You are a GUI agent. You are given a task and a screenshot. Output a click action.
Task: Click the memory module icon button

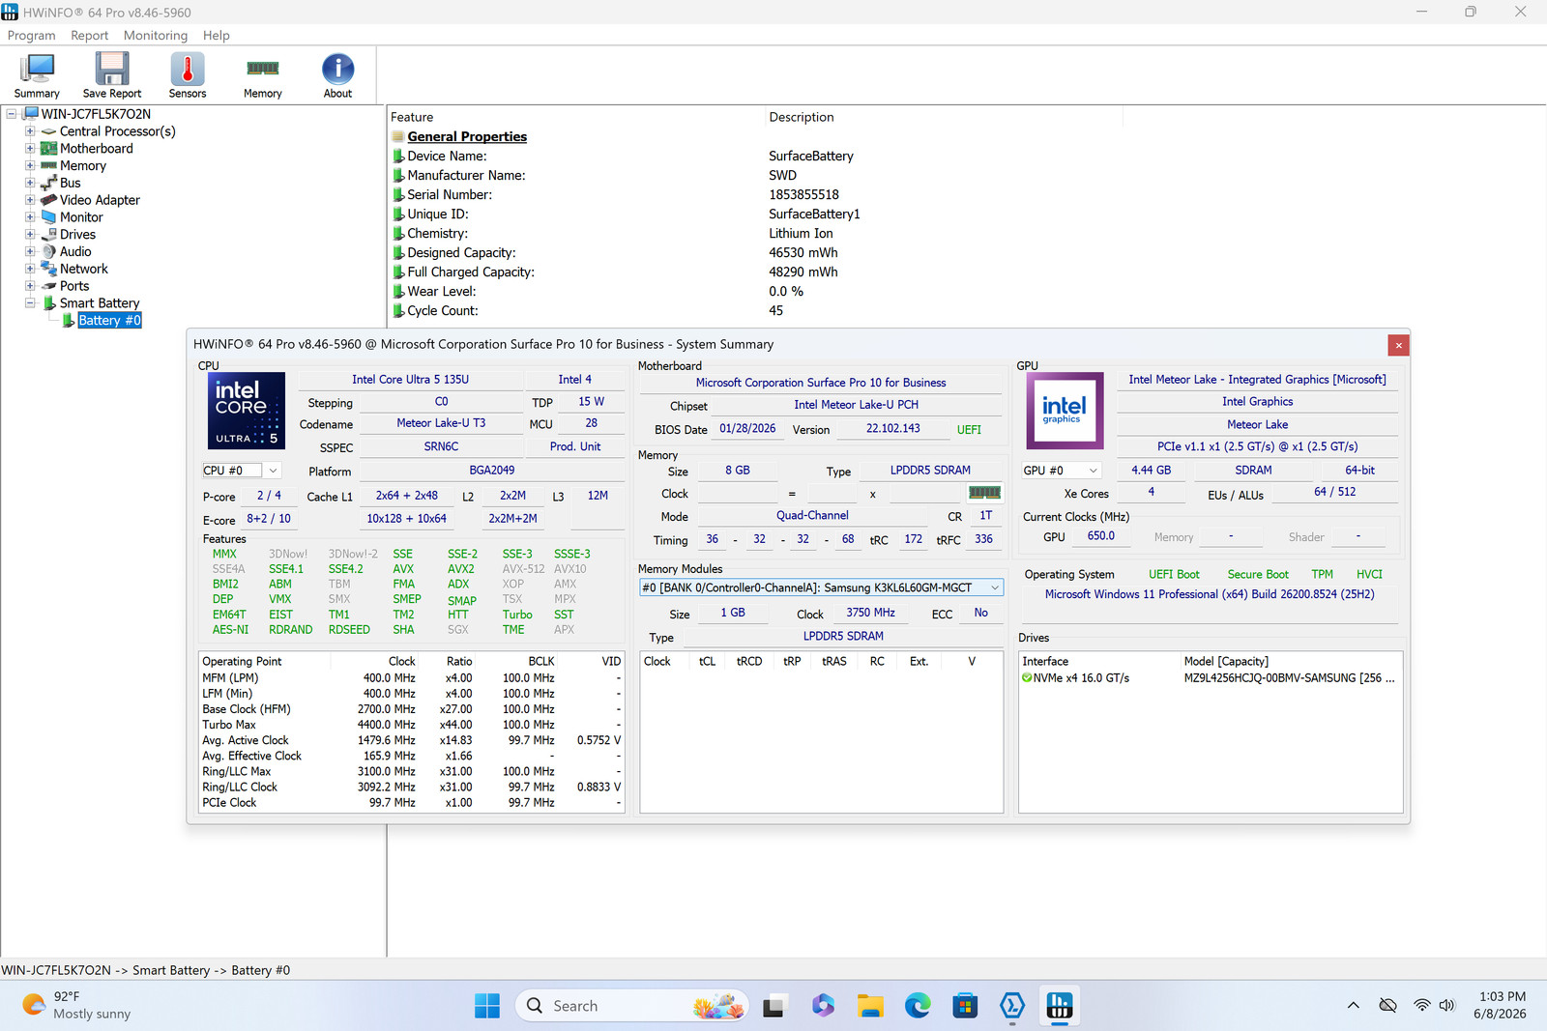(984, 493)
